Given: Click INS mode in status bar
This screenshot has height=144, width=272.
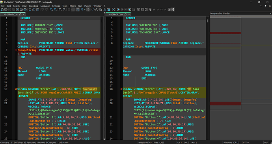Looking at the screenshot, I should [266, 142].
